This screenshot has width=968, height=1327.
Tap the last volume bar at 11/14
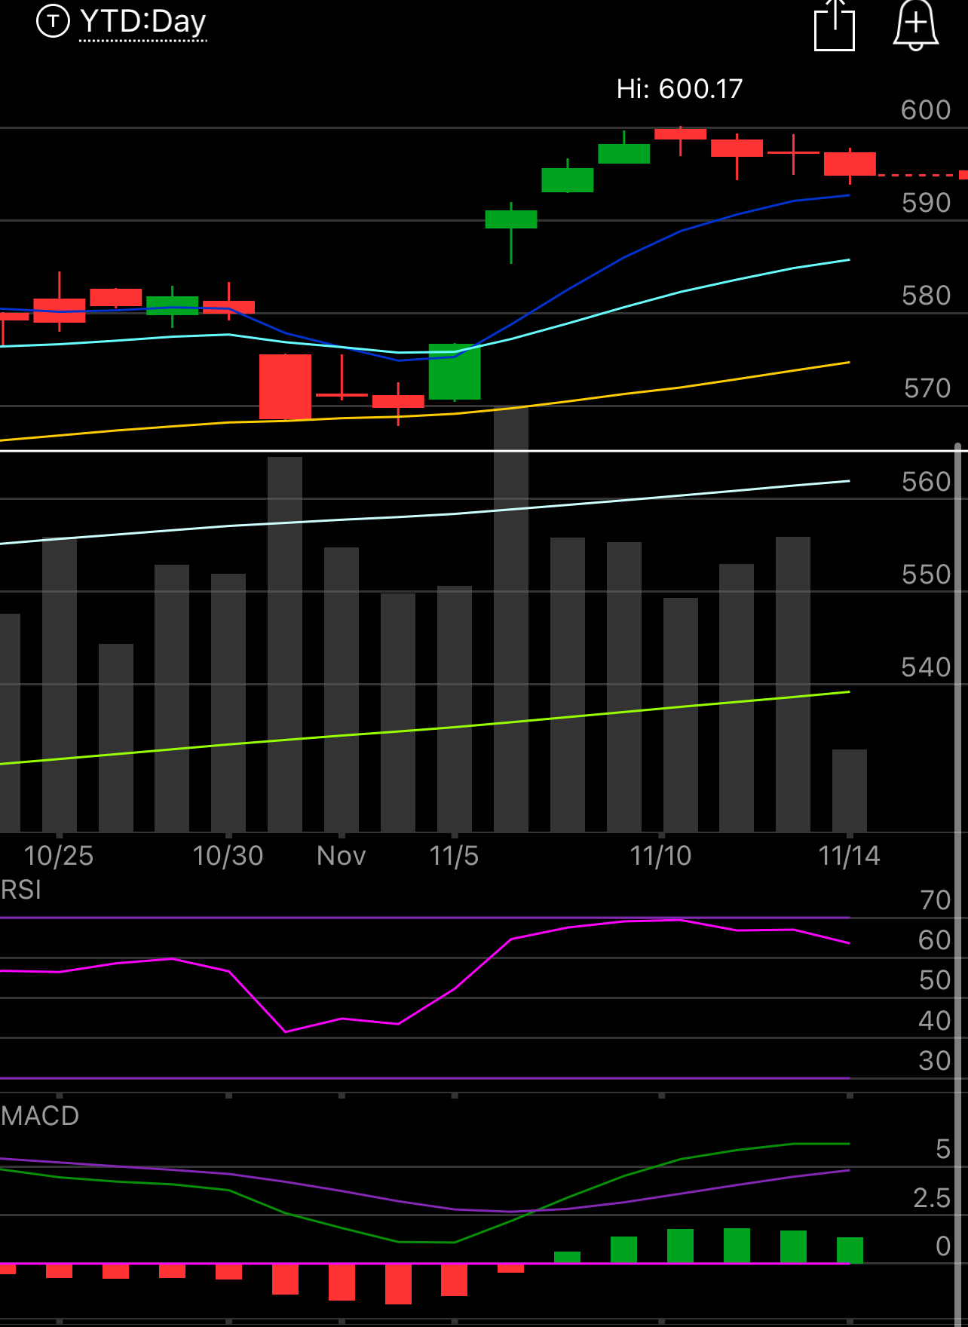click(x=850, y=791)
